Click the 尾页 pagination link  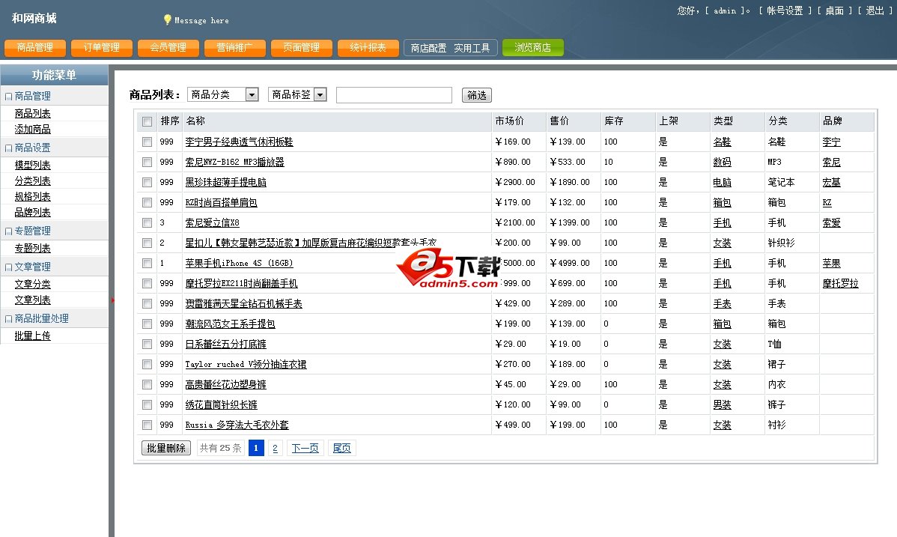(x=342, y=448)
